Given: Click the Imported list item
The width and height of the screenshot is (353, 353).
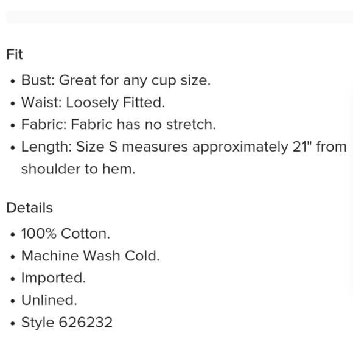Looking at the screenshot, I should (x=54, y=278).
